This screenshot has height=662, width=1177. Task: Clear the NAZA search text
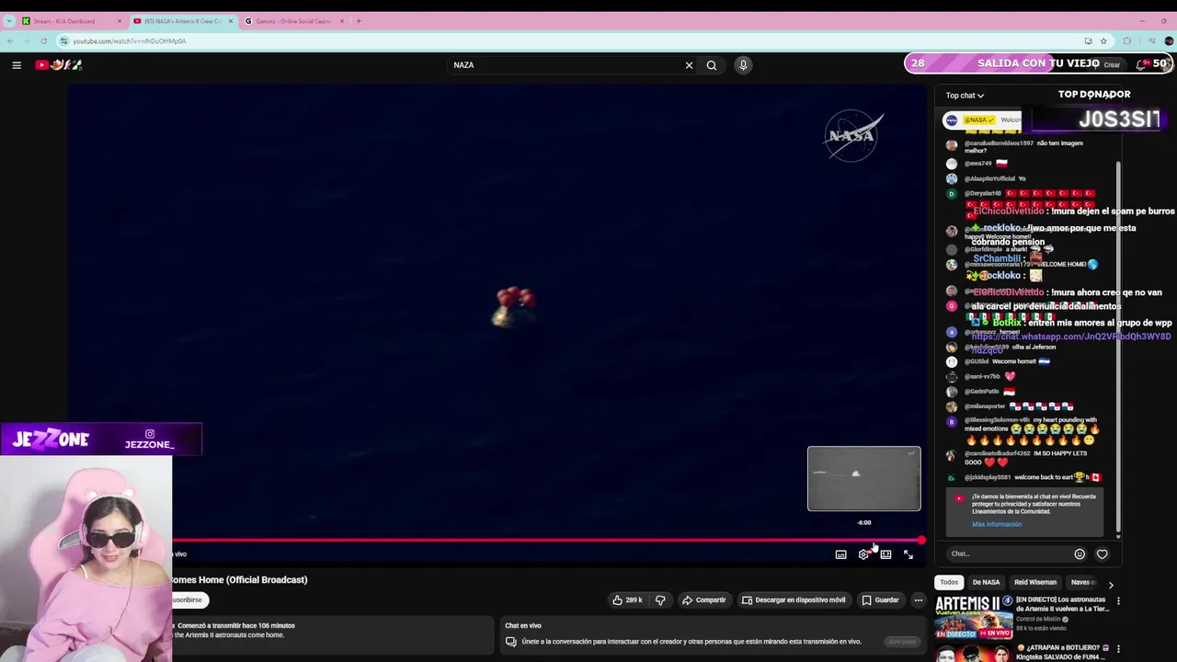point(689,65)
